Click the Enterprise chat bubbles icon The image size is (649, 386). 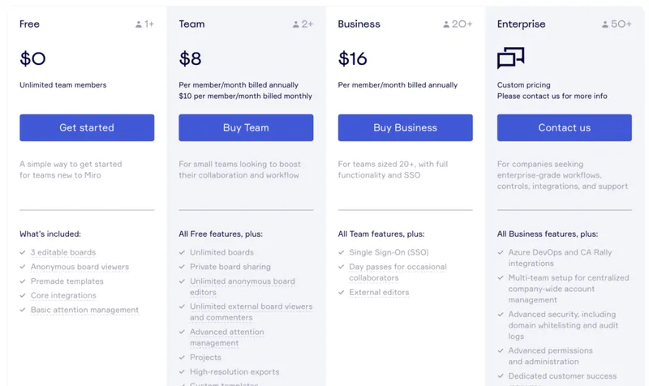510,58
